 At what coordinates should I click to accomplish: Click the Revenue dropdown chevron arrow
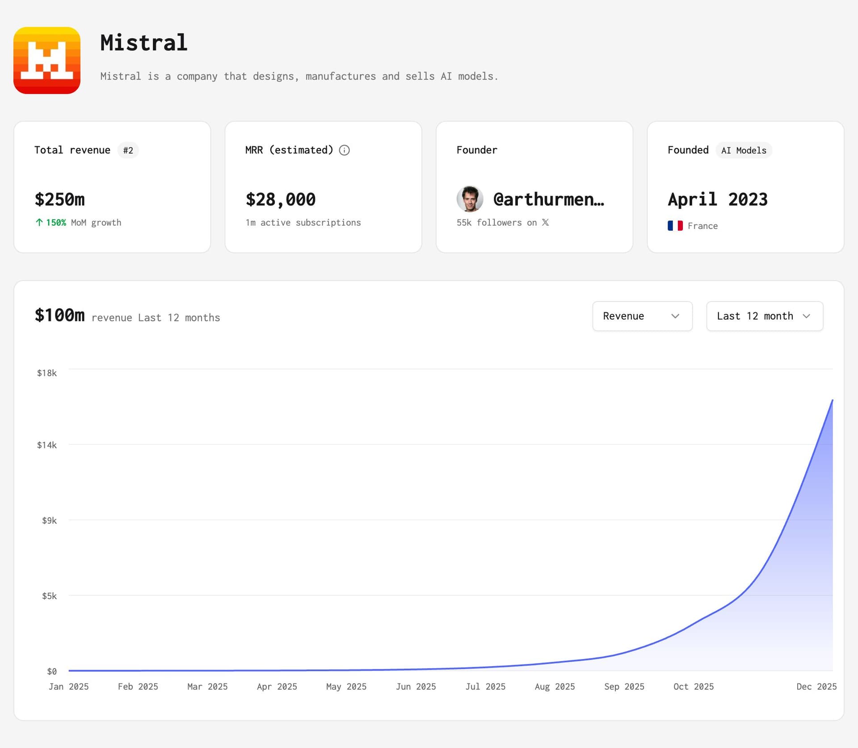point(675,316)
